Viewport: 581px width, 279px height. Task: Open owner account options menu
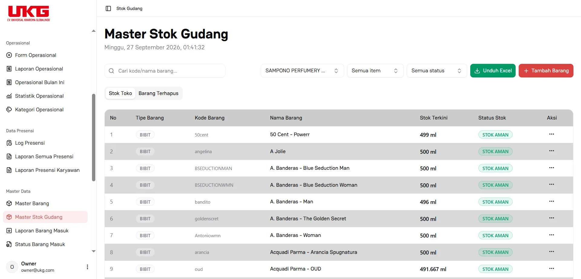(87, 267)
